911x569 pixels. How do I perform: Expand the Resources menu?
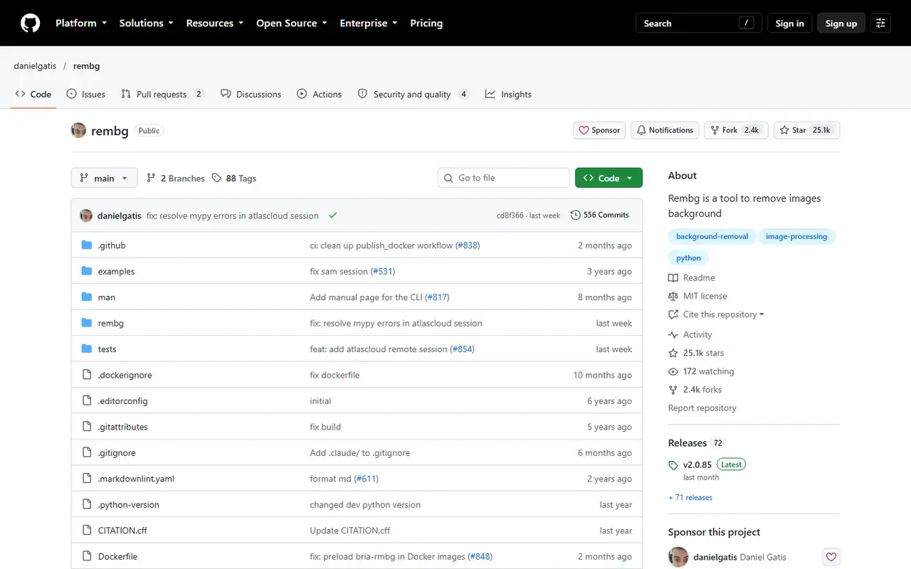tap(215, 23)
